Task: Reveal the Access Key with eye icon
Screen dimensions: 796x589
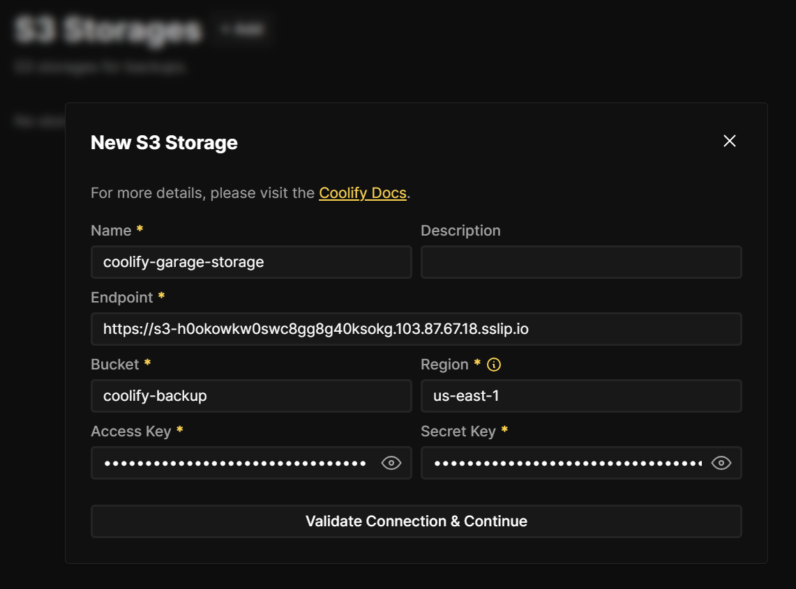Action: (x=391, y=463)
